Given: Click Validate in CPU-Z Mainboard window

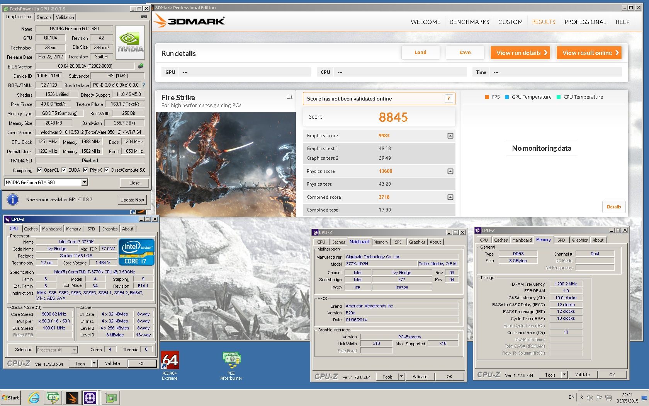Looking at the screenshot, I should point(420,377).
